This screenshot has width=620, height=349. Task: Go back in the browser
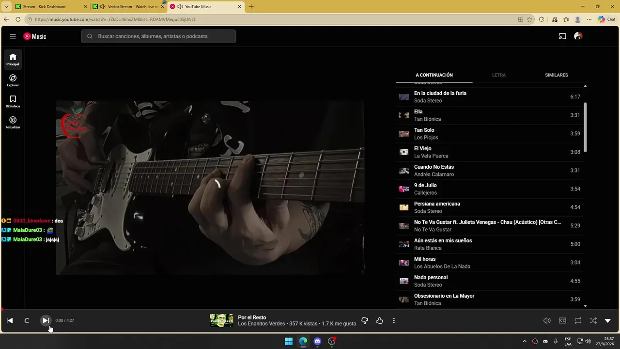pyautogui.click(x=6, y=19)
